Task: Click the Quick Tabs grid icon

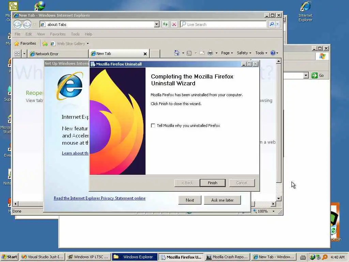Action: pyautogui.click(x=17, y=54)
